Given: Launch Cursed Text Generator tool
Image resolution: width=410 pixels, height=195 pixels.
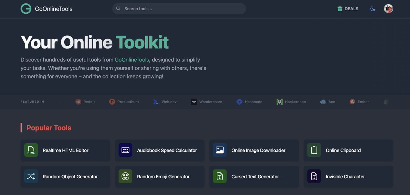Looking at the screenshot, I should click(x=254, y=177).
